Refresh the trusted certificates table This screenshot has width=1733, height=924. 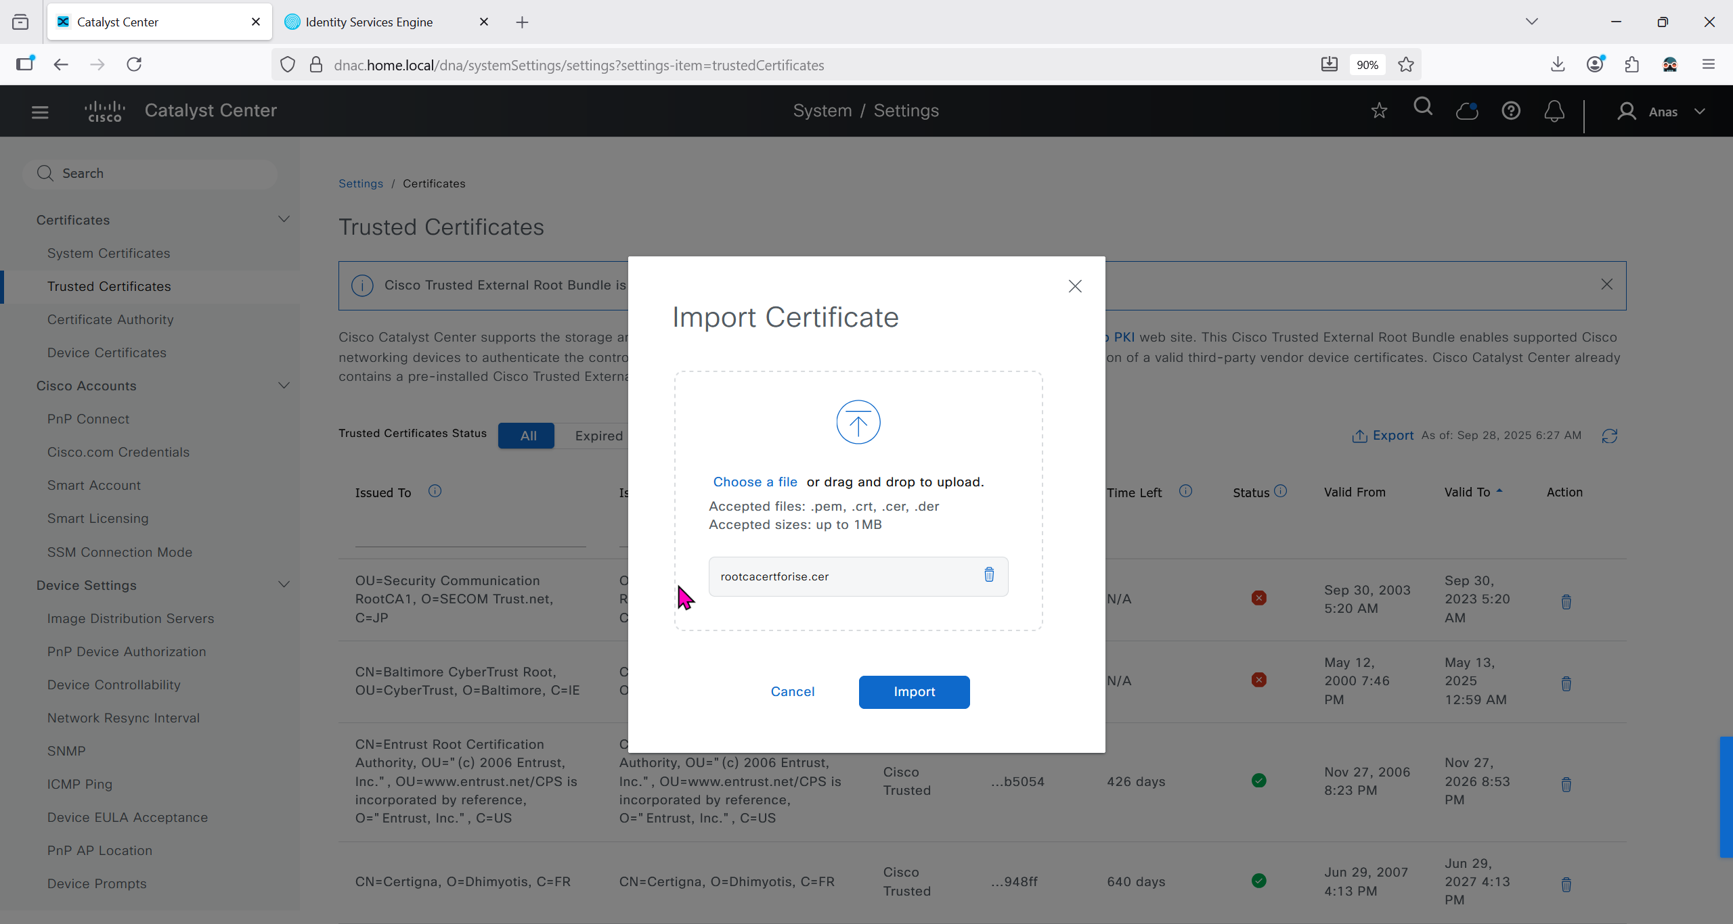click(1610, 436)
